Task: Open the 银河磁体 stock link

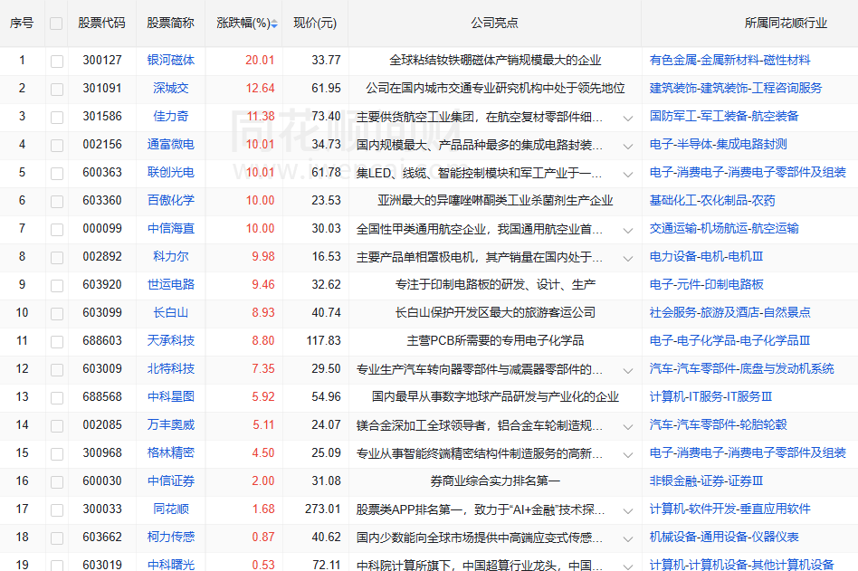Action: click(171, 60)
